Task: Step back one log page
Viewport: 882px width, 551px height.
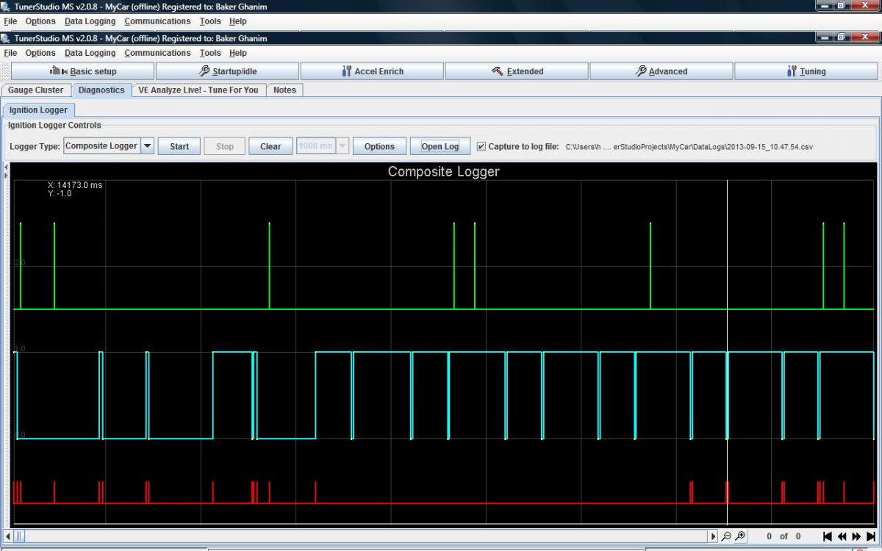Action: tap(842, 536)
